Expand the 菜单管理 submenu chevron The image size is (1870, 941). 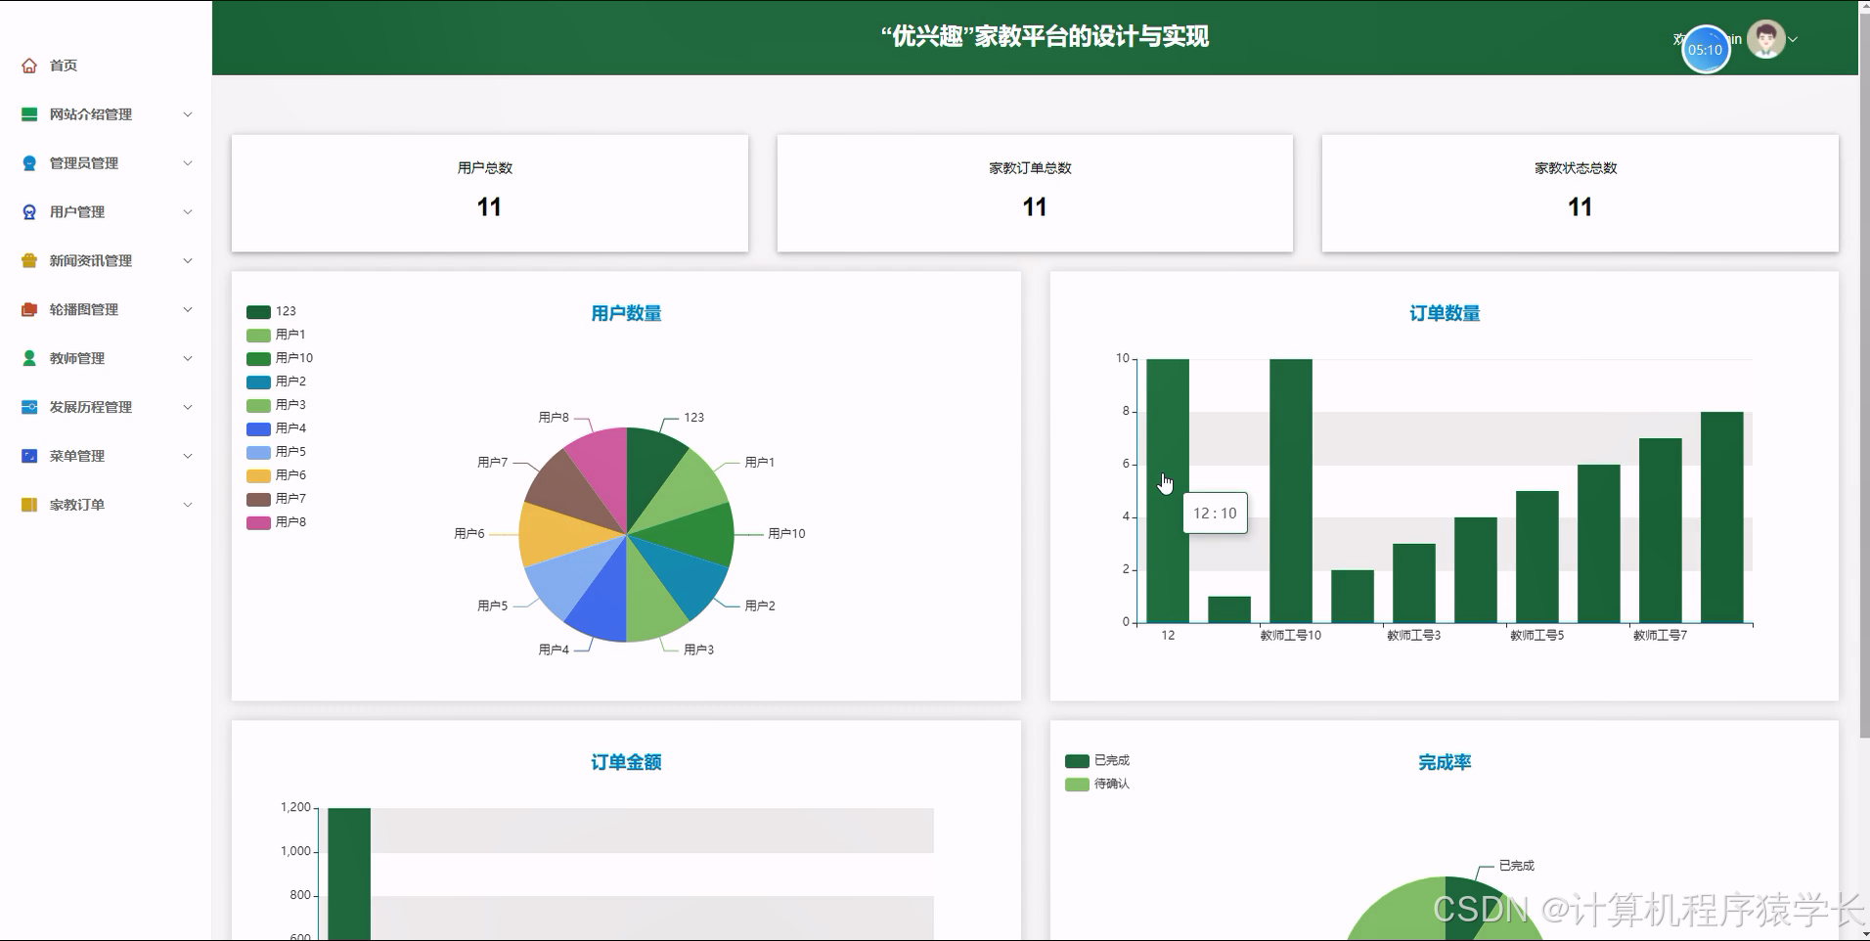coord(187,455)
